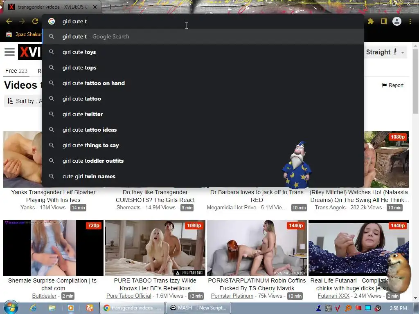
Task: Choose 'girl cute tattoo ideas' suggestion
Action: pos(203,130)
